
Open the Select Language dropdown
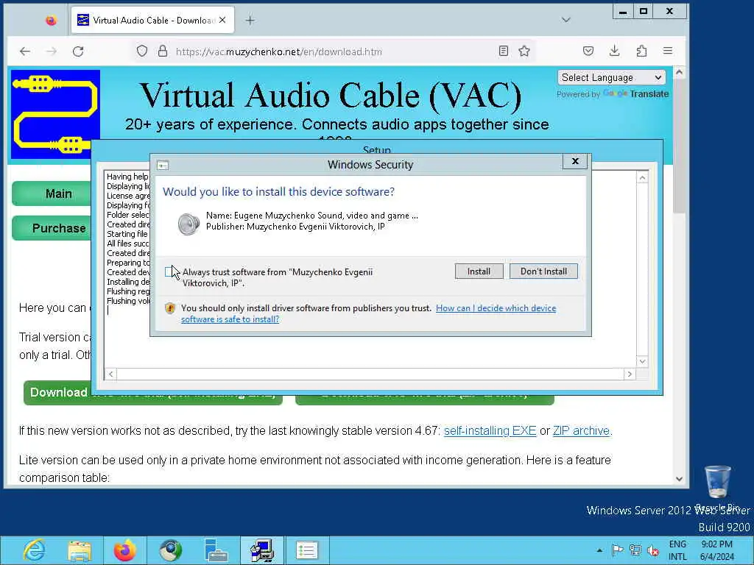(612, 77)
